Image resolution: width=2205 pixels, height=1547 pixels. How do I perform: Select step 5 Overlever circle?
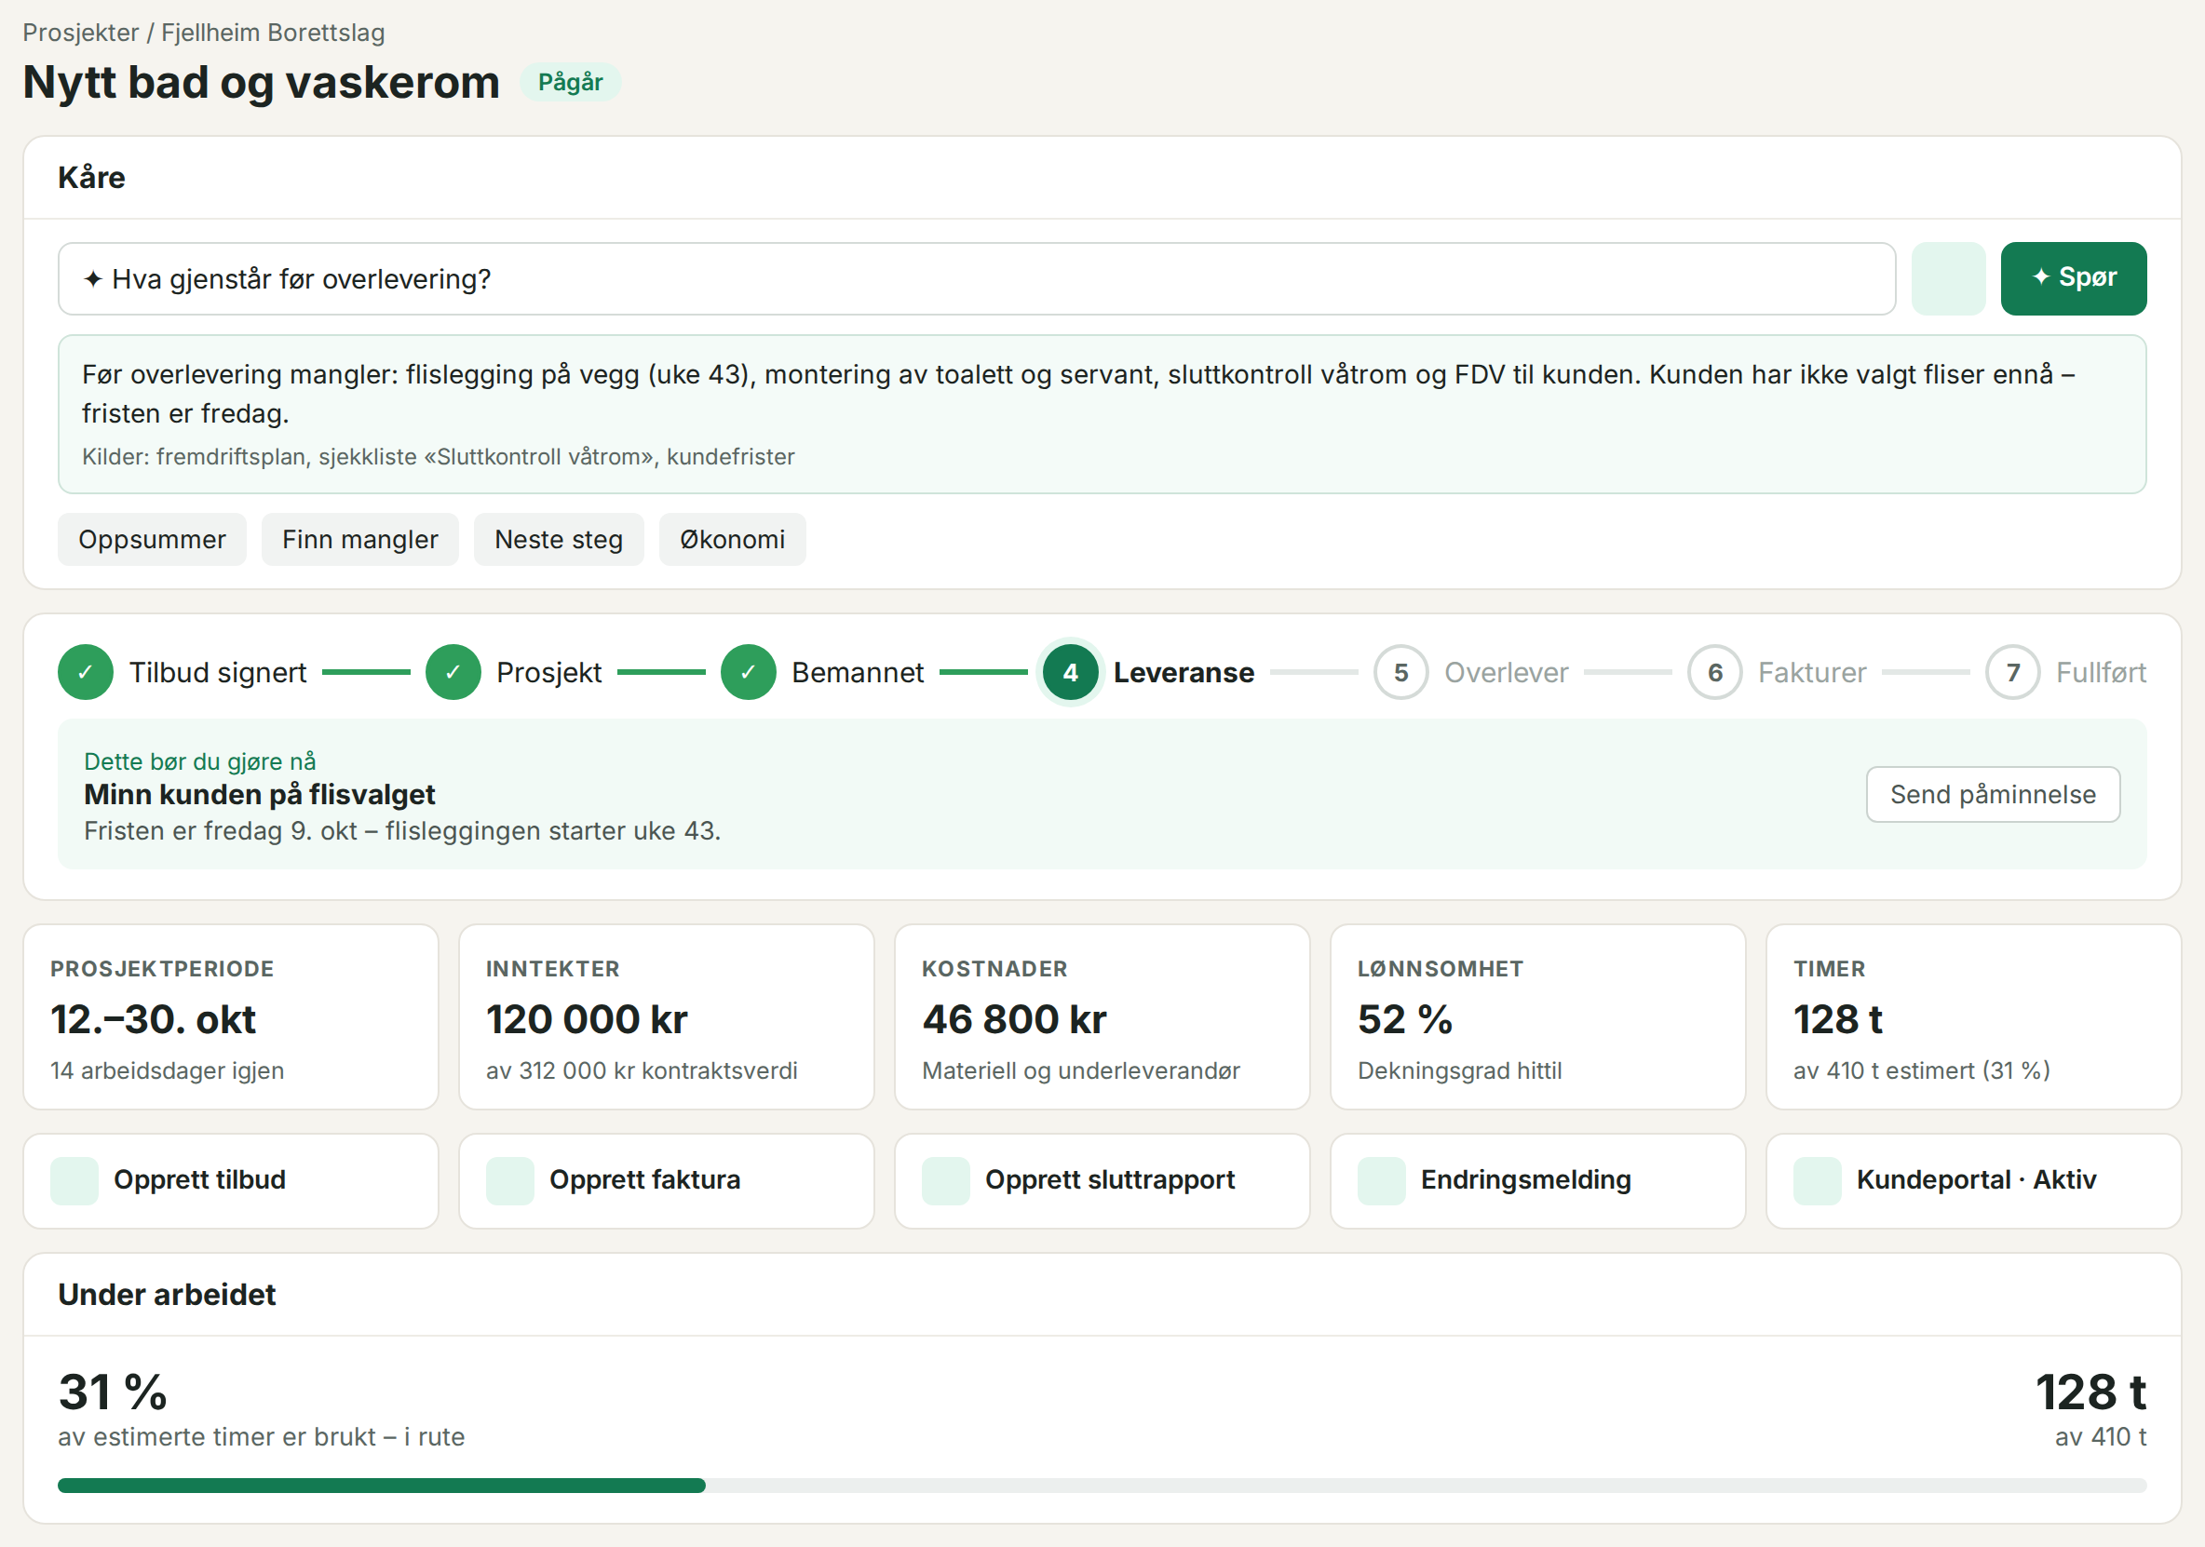1401,672
